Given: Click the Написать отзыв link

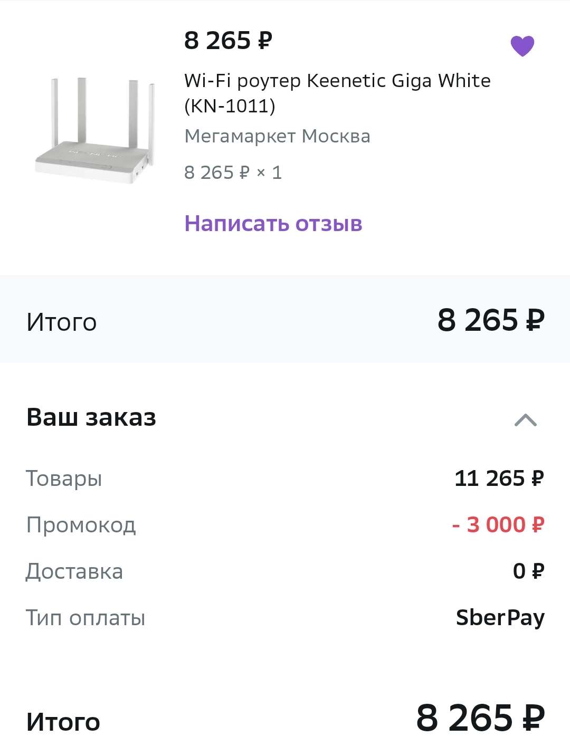Looking at the screenshot, I should [273, 223].
